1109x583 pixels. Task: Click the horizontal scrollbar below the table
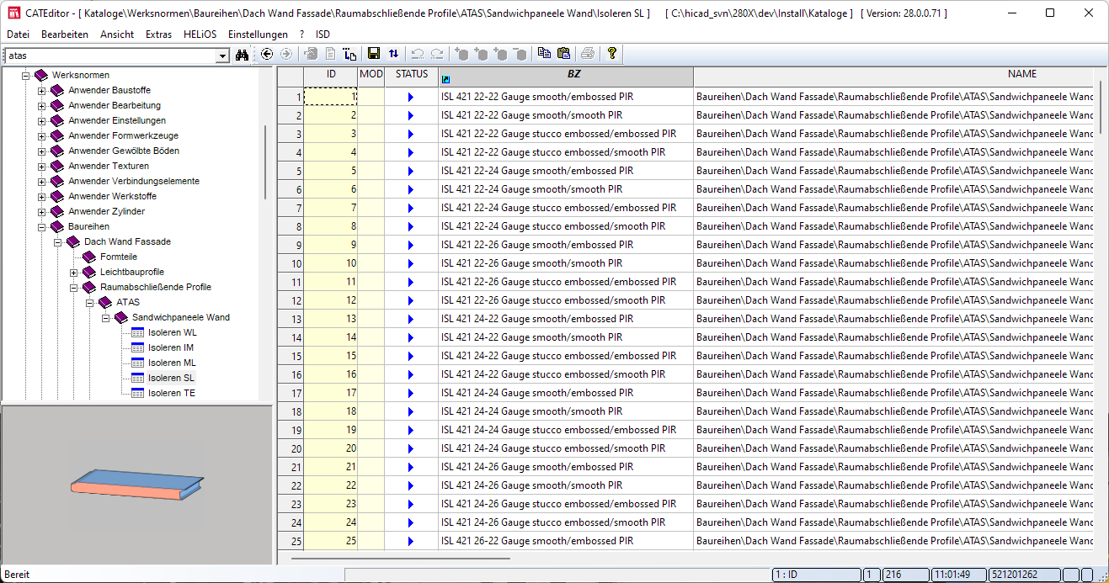(400, 557)
